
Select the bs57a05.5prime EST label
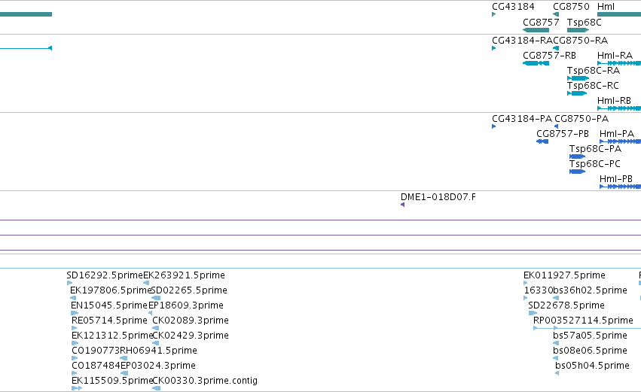(x=590, y=336)
